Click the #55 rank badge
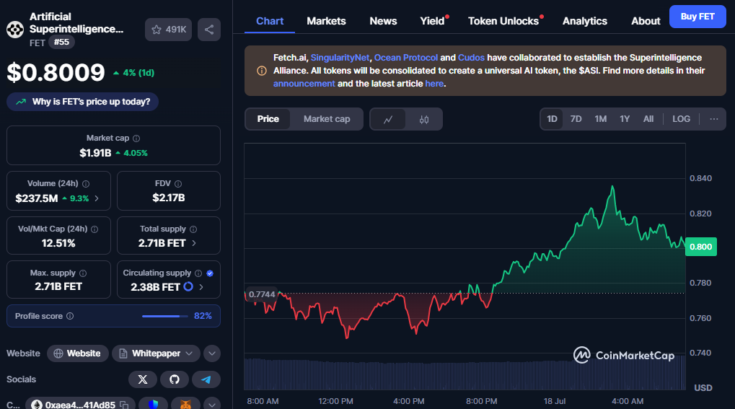 click(61, 43)
